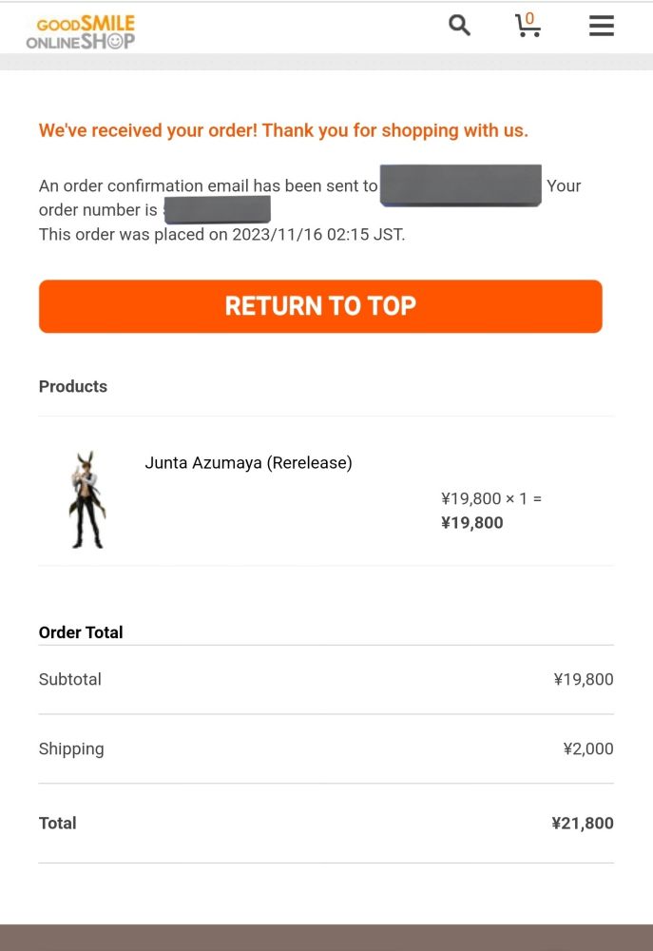Open the search magnifier icon

pos(459,26)
